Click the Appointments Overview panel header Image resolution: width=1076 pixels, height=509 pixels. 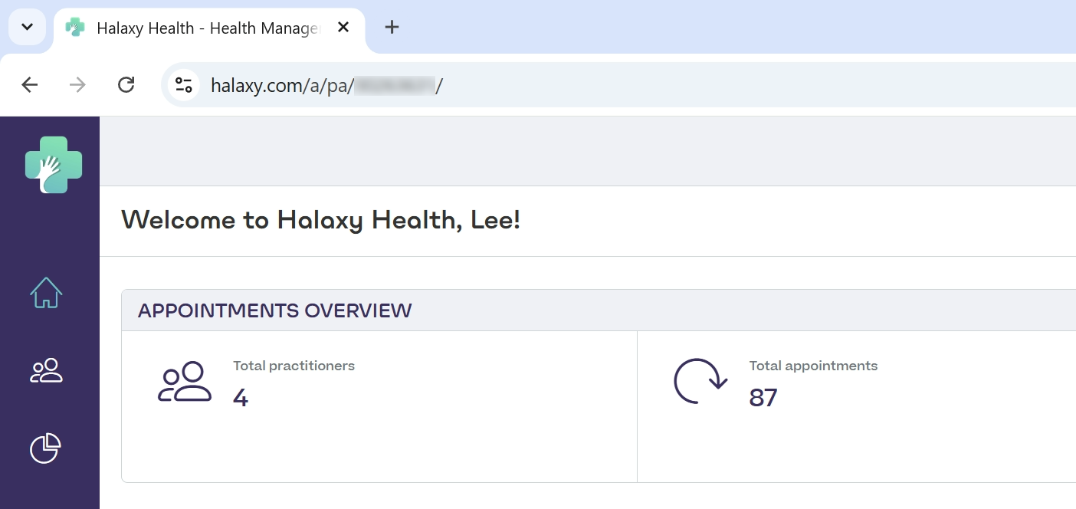599,310
